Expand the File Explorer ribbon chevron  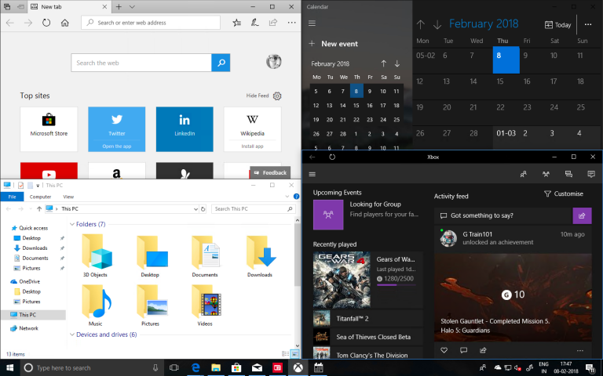[x=287, y=197]
